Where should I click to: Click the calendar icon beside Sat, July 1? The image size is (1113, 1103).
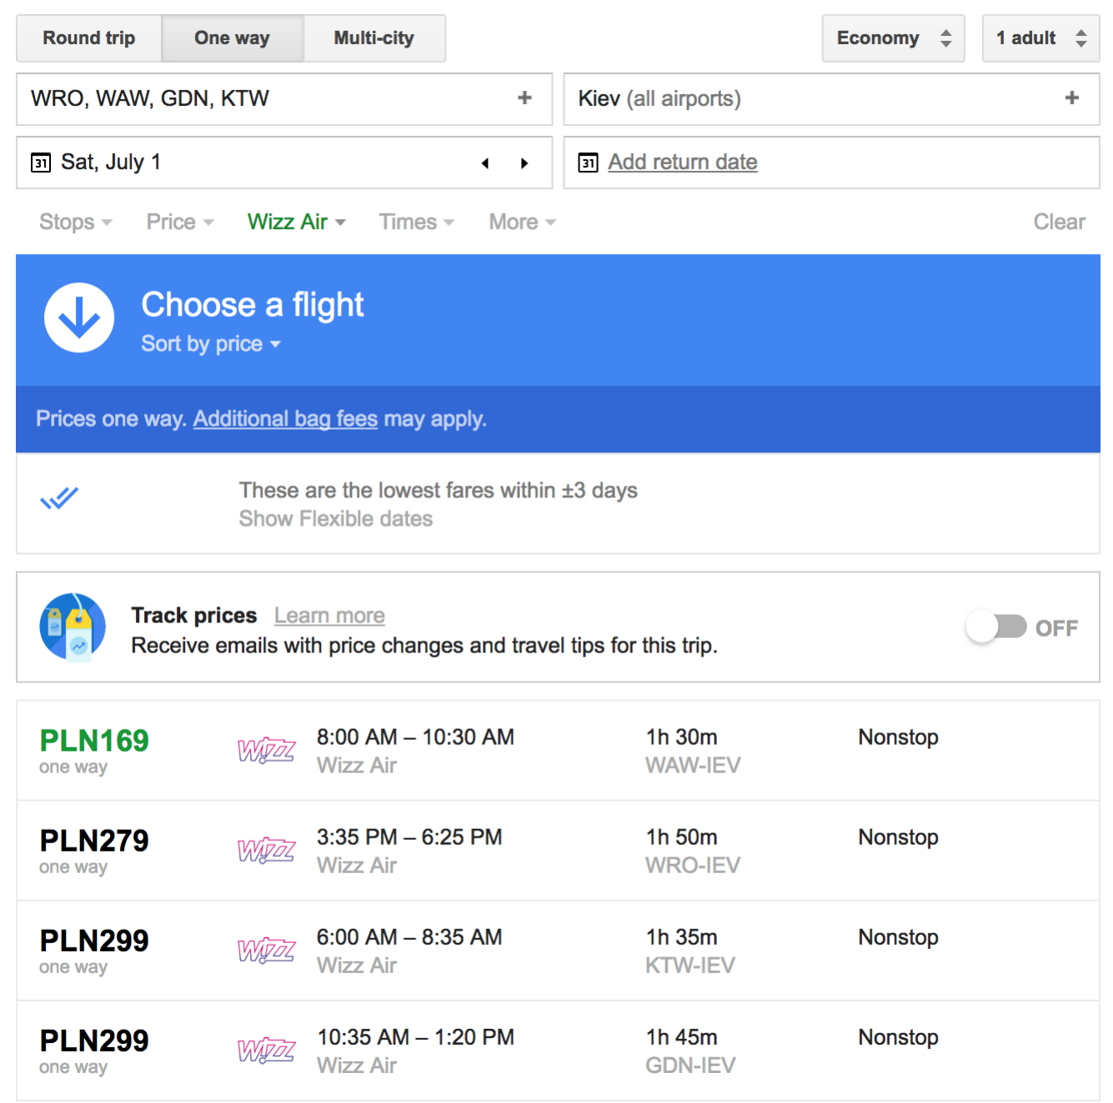click(41, 162)
